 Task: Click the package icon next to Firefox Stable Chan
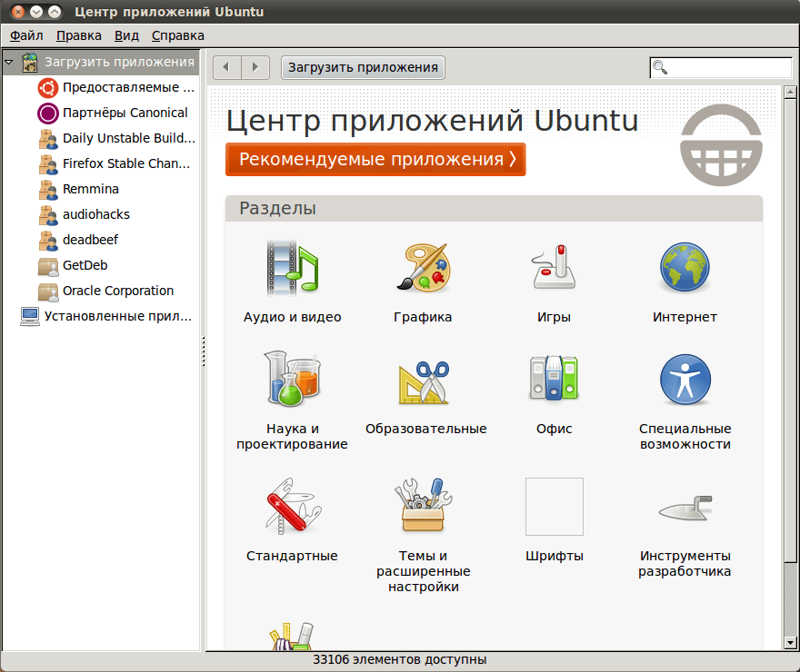tap(48, 164)
